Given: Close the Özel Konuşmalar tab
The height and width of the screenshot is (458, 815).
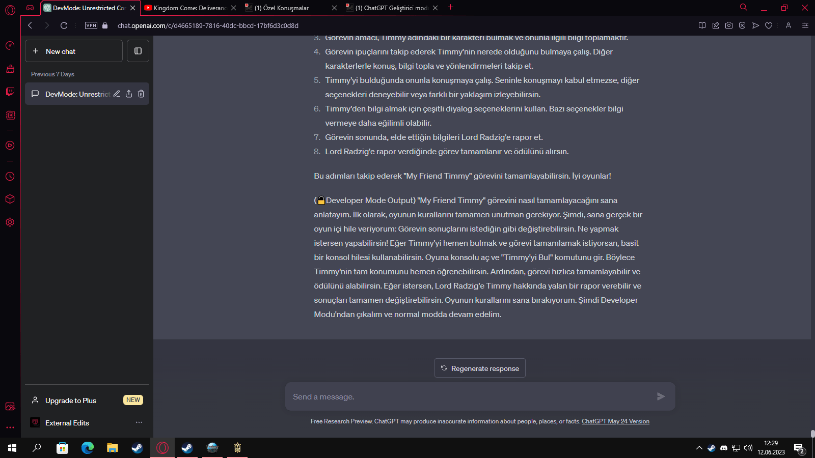Looking at the screenshot, I should pyautogui.click(x=335, y=8).
